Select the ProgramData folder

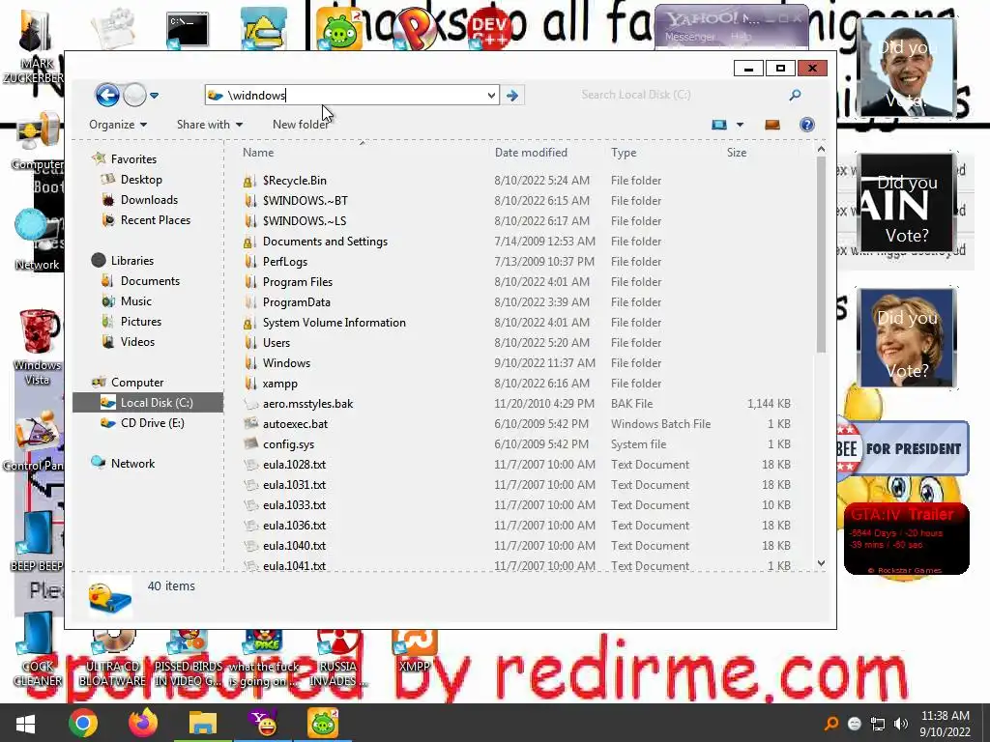pyautogui.click(x=296, y=302)
